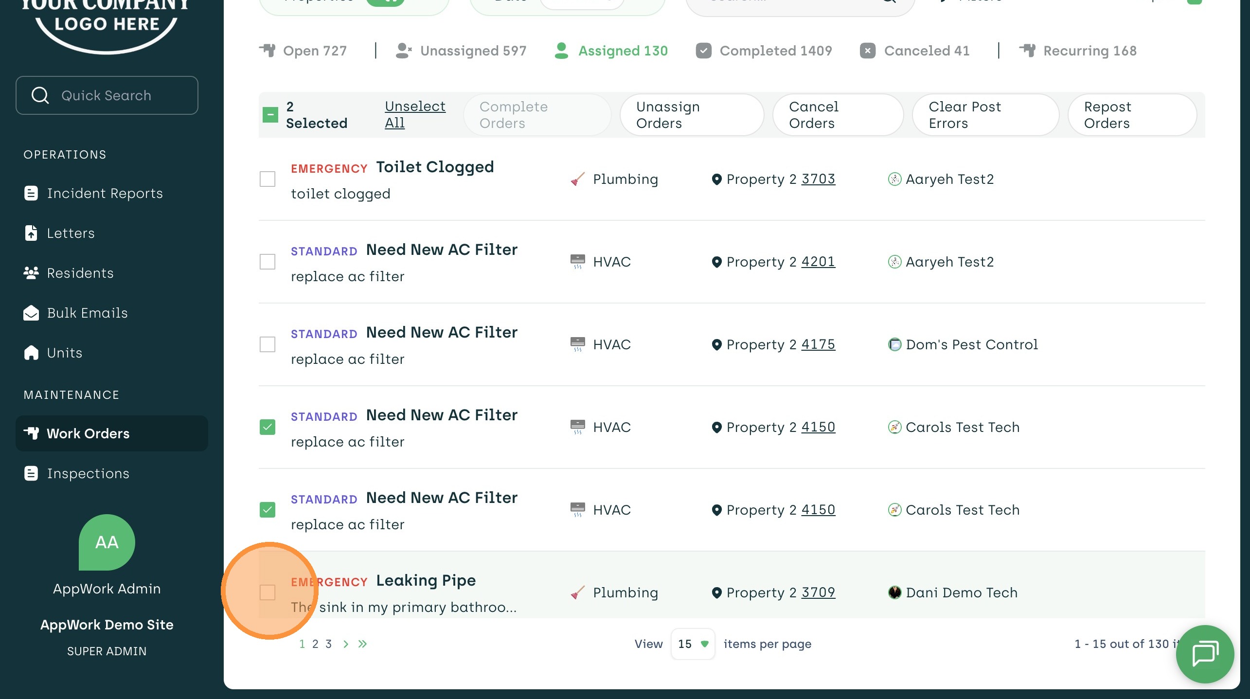Screen dimensions: 1250x699
Task: Click the Bulk Emails envelope icon
Action: (x=31, y=313)
